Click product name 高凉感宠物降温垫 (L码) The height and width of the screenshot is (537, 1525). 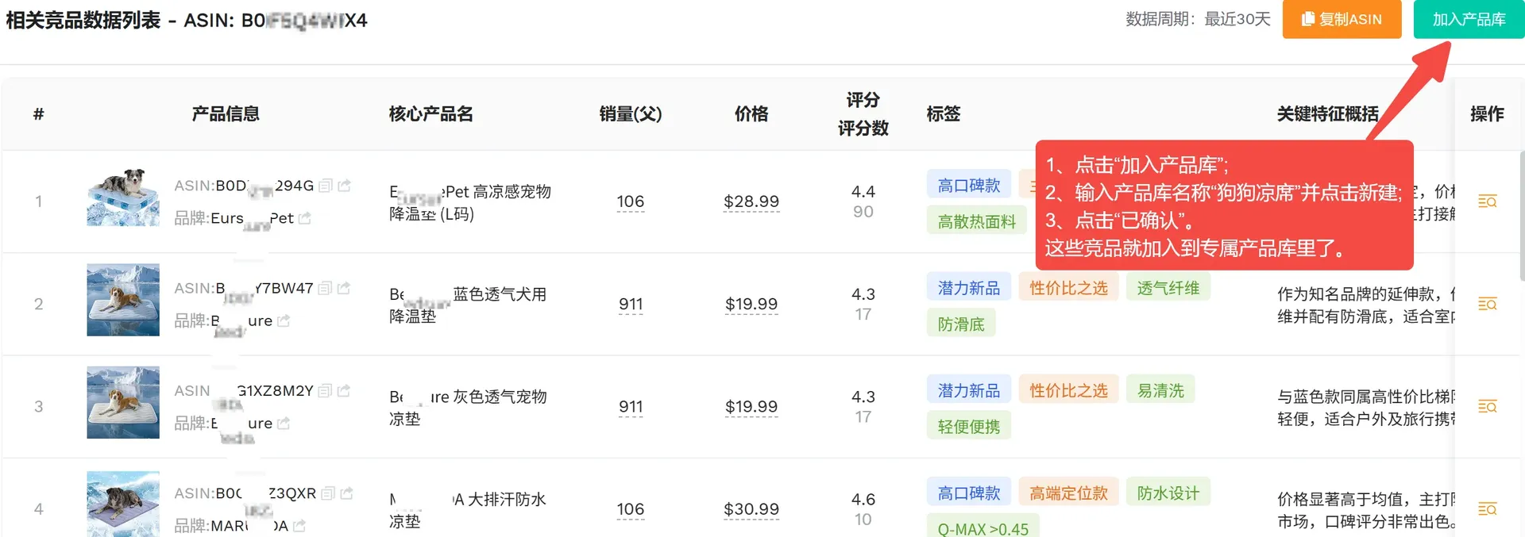click(470, 202)
